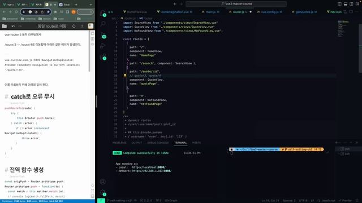Open the PROBLEMS panel tab
Image resolution: width=362 pixels, height=203 pixels.
(119, 143)
